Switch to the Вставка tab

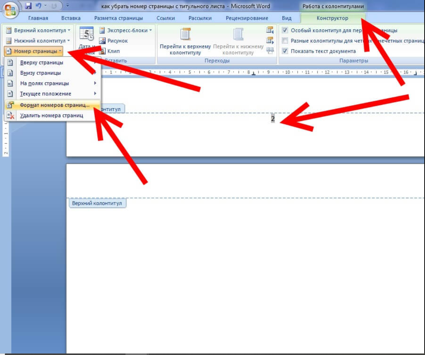(x=71, y=18)
